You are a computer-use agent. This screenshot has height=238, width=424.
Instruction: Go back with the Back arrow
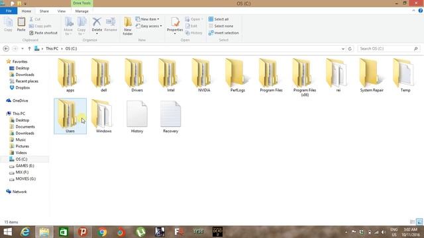coord(6,48)
